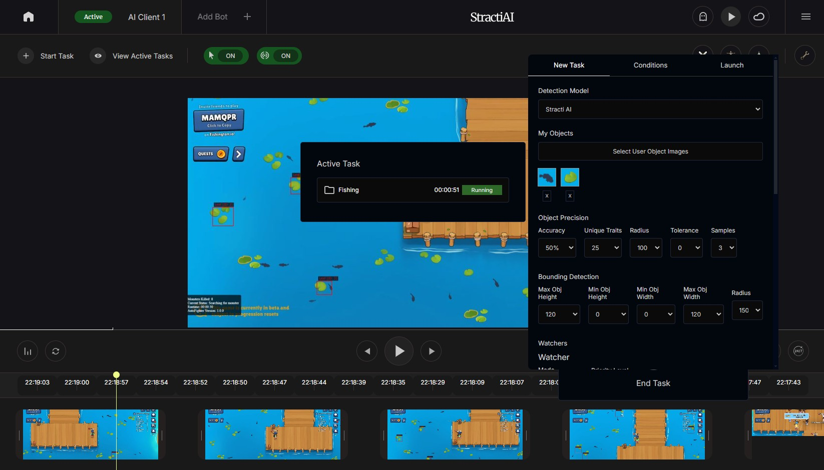Click the refresh arrows icon

click(56, 351)
